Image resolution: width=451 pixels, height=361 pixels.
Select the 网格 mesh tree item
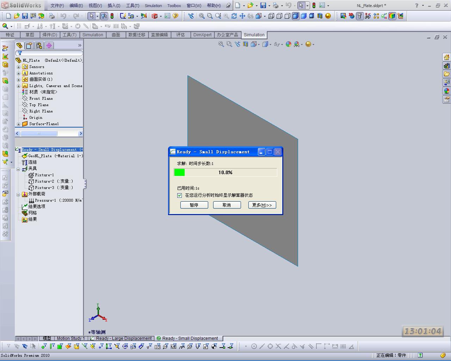coord(32,213)
